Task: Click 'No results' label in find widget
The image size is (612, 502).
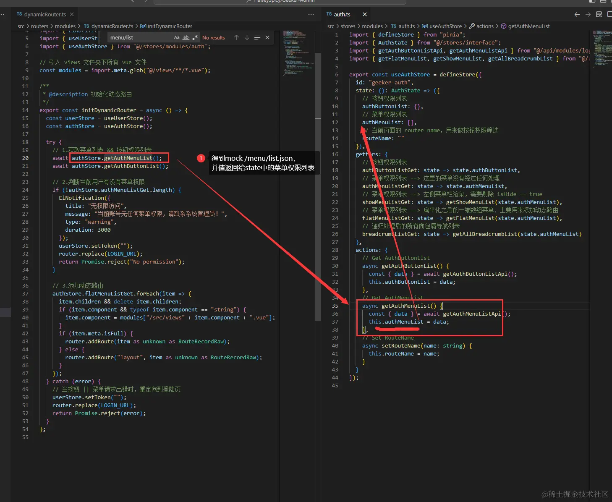Action: [214, 37]
